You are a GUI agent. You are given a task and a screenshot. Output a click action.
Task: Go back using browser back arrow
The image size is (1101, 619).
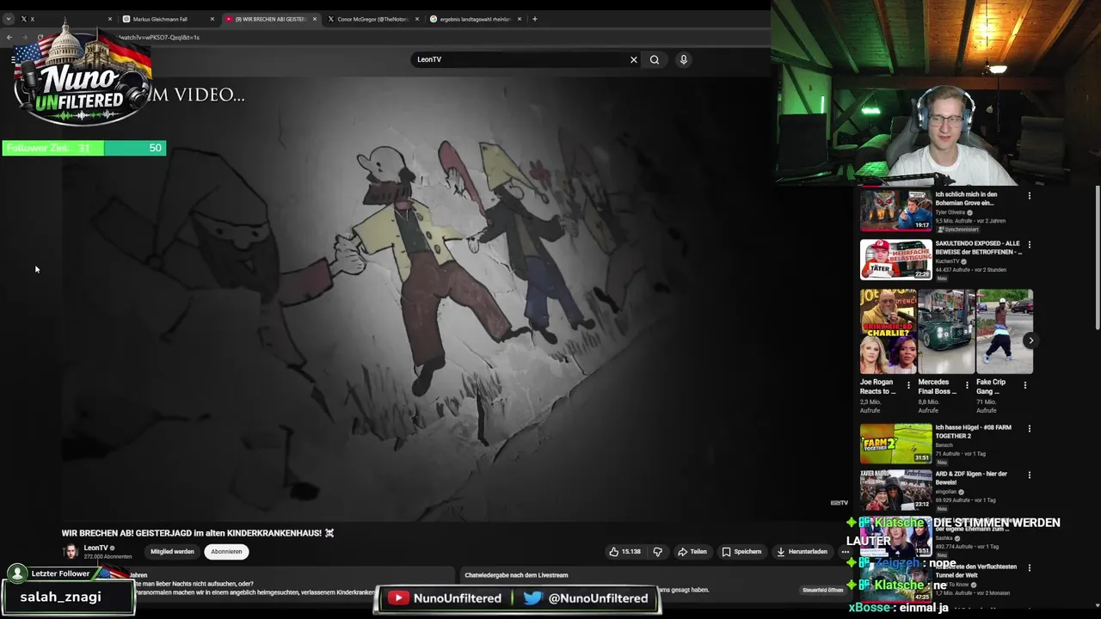pos(9,38)
